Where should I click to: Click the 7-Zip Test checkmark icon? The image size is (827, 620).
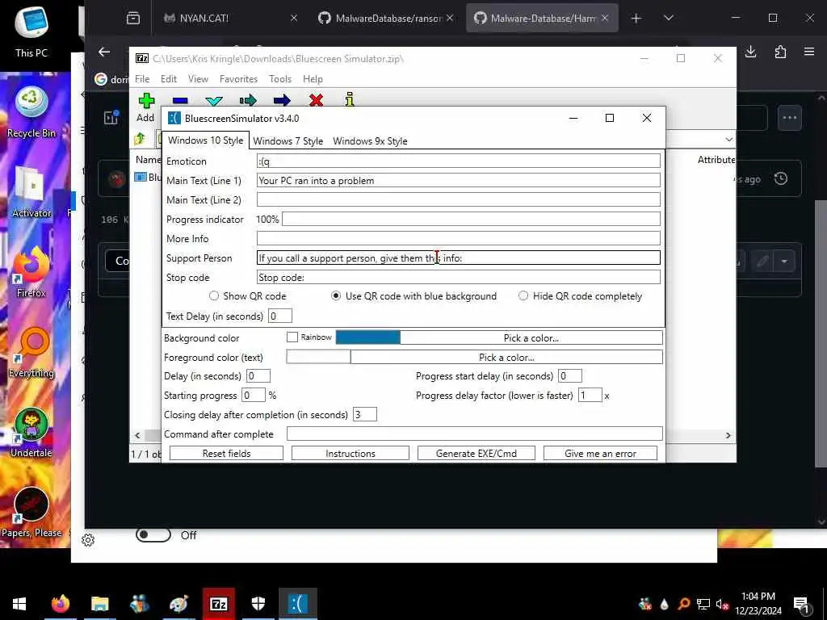coord(213,101)
